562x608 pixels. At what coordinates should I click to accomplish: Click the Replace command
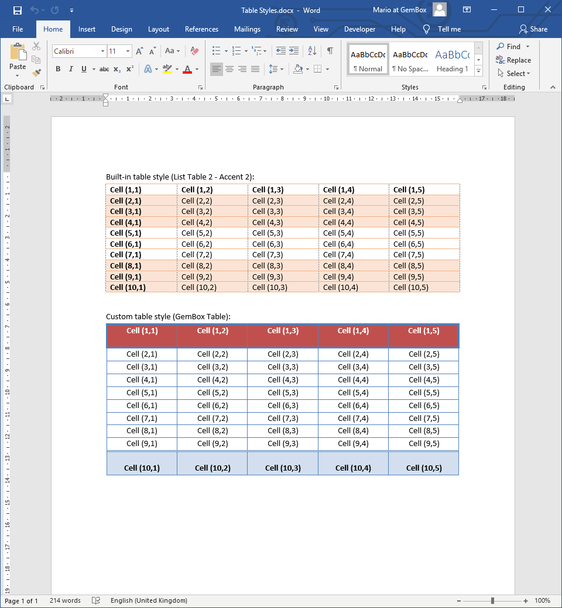point(514,60)
